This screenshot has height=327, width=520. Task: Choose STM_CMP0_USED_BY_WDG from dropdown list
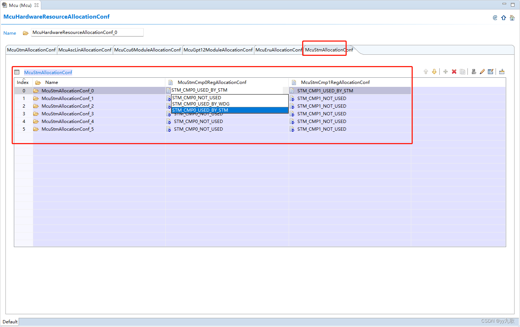coord(230,104)
